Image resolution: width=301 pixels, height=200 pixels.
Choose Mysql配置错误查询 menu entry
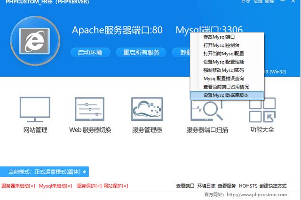pyautogui.click(x=227, y=79)
